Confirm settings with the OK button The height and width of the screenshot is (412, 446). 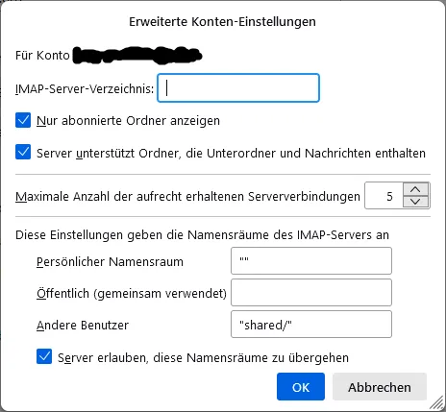coord(301,386)
